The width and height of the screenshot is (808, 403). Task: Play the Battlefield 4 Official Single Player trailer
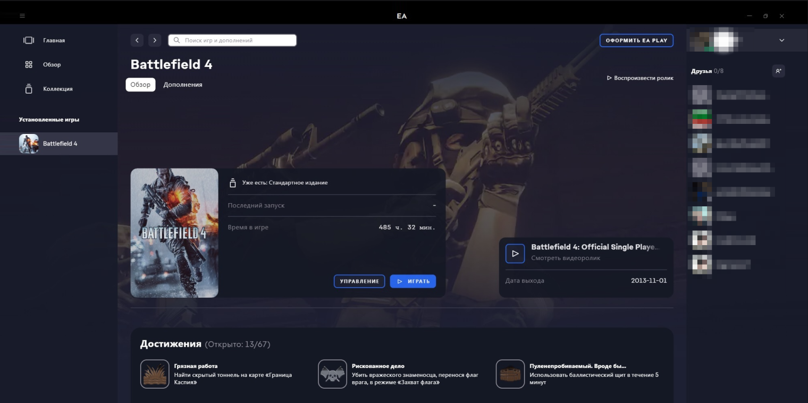click(x=515, y=253)
